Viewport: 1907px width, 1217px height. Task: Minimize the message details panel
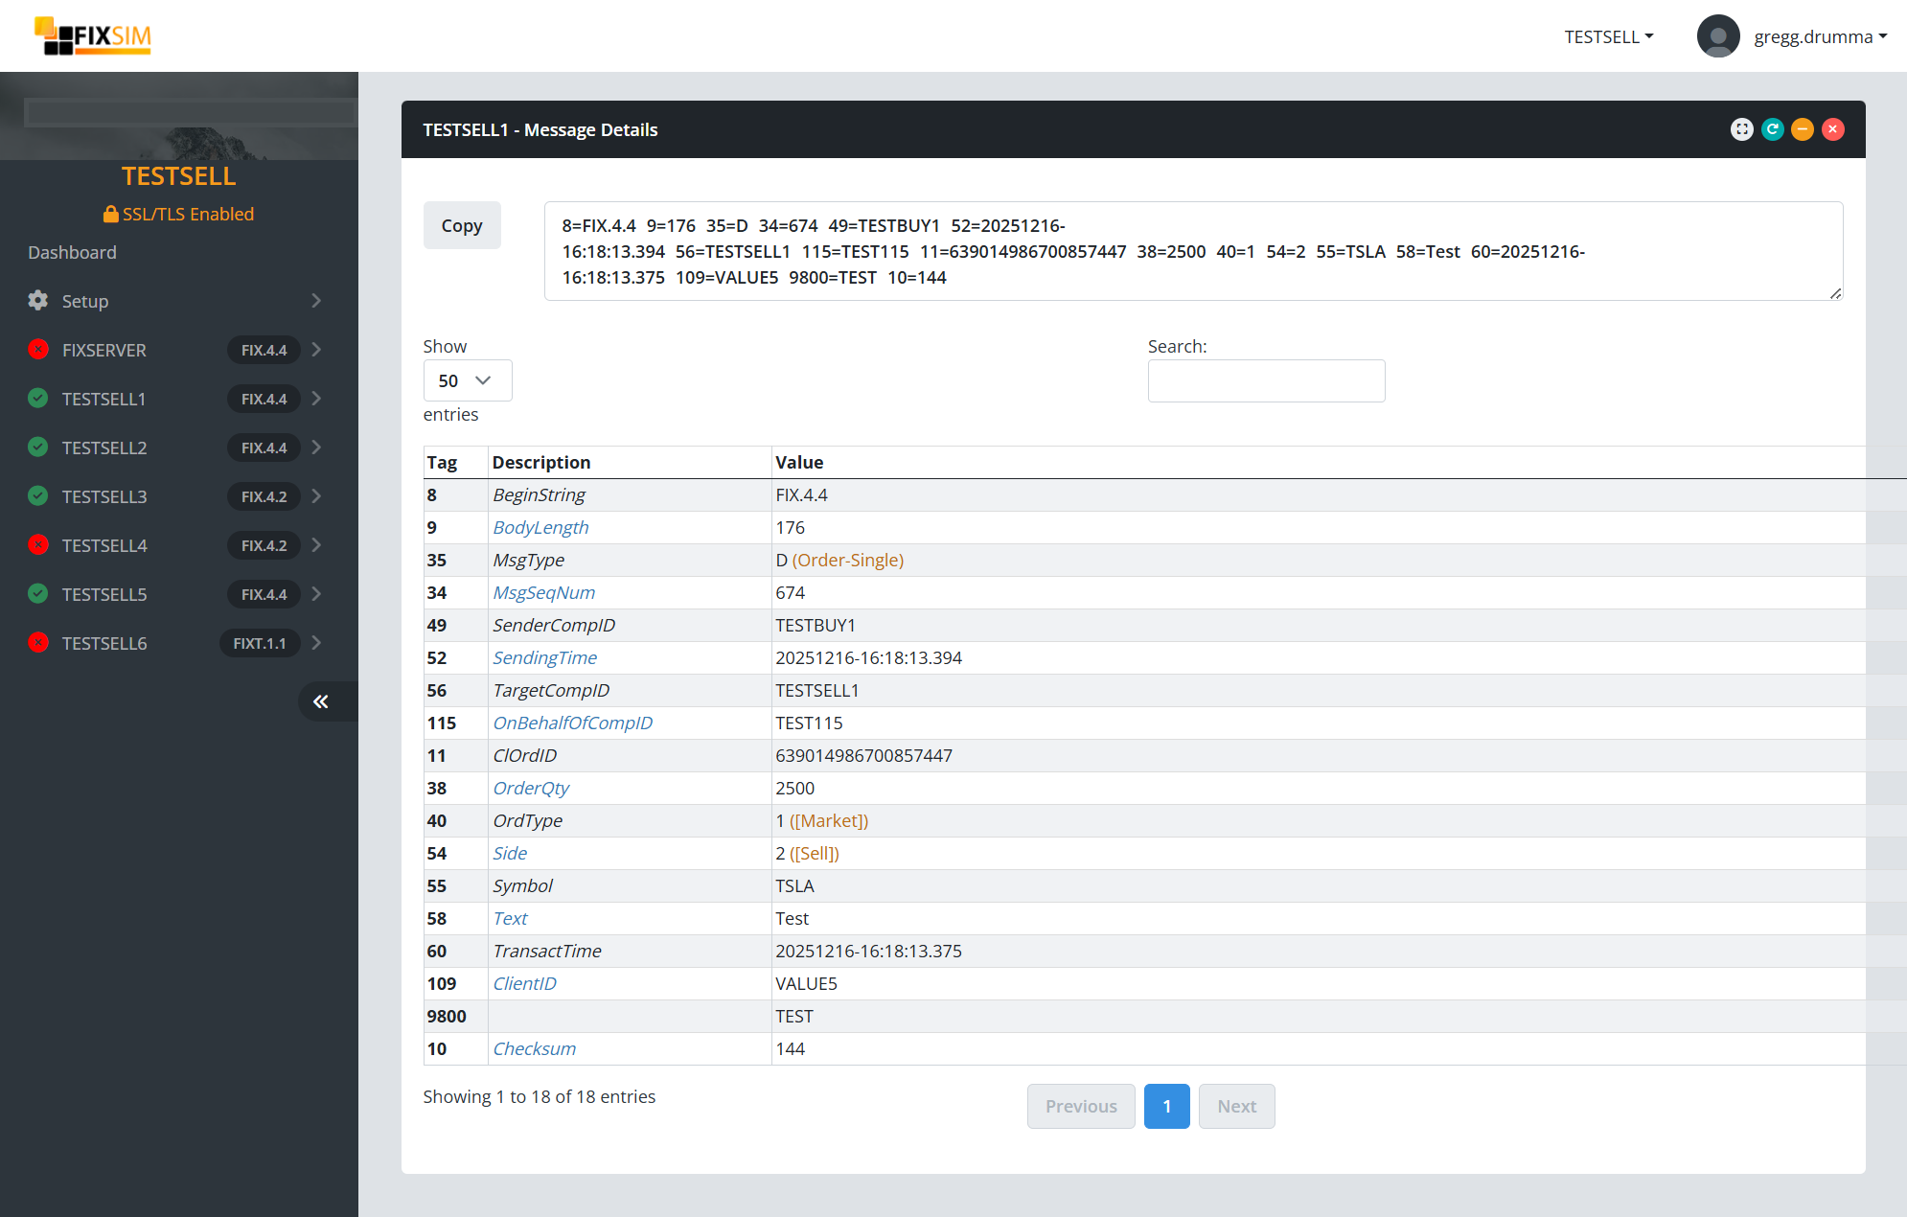point(1802,129)
